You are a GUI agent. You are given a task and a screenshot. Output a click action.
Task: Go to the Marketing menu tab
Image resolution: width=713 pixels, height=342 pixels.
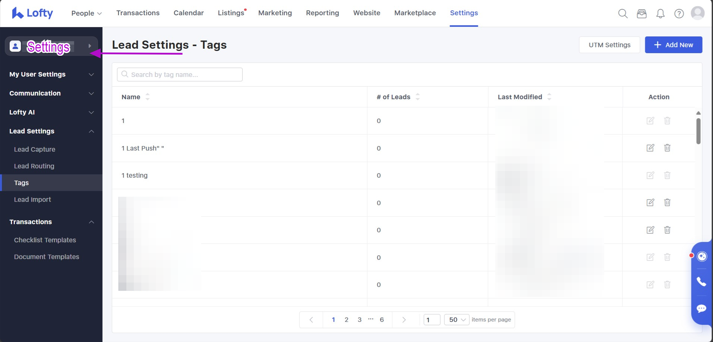point(275,13)
